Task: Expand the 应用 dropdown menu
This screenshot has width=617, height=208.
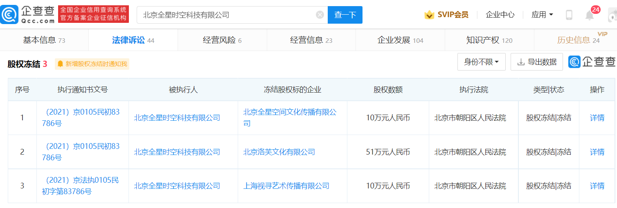Action: [542, 15]
